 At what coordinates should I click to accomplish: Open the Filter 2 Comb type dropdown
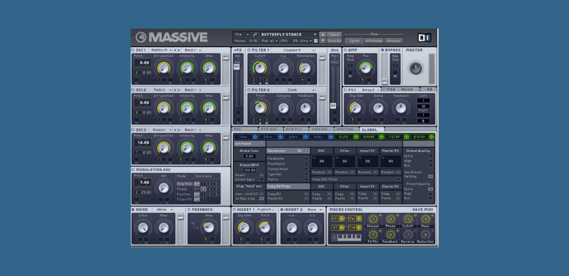(x=294, y=89)
